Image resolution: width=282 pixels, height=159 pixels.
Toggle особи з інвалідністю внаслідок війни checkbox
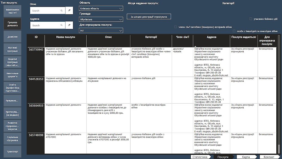coord(234,31)
